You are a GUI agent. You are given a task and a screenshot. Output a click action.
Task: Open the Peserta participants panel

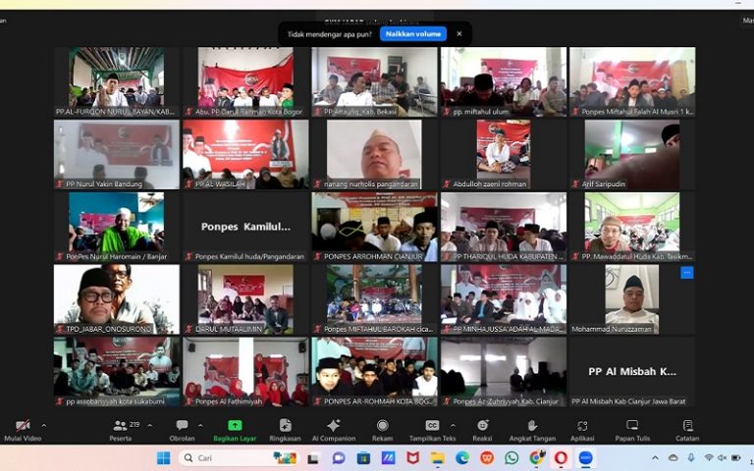(121, 429)
